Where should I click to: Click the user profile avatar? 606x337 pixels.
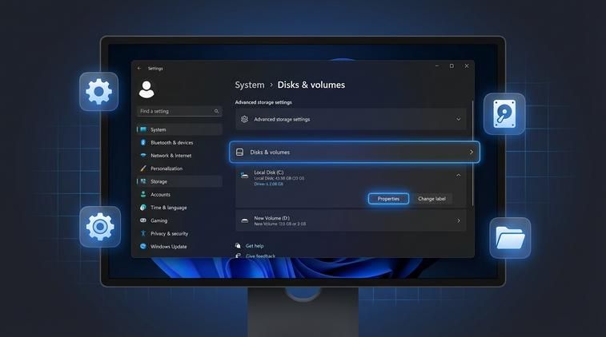click(x=146, y=89)
